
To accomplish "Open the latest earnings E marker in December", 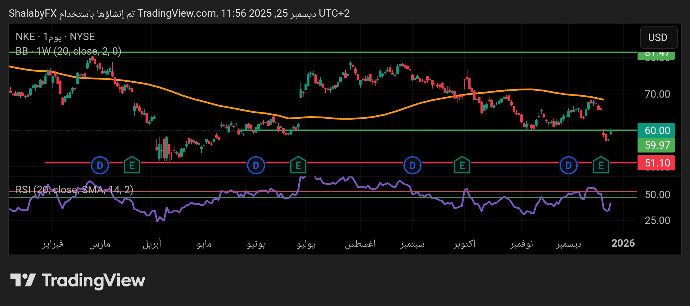I will point(601,165).
